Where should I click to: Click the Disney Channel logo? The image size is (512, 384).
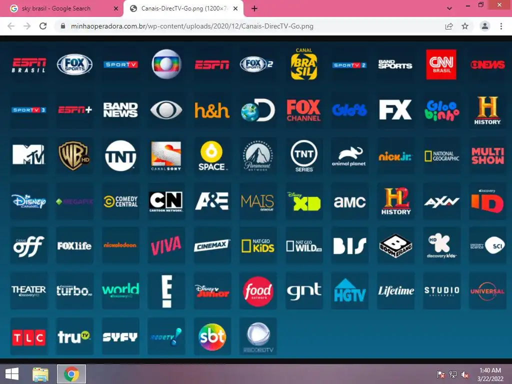(28, 201)
